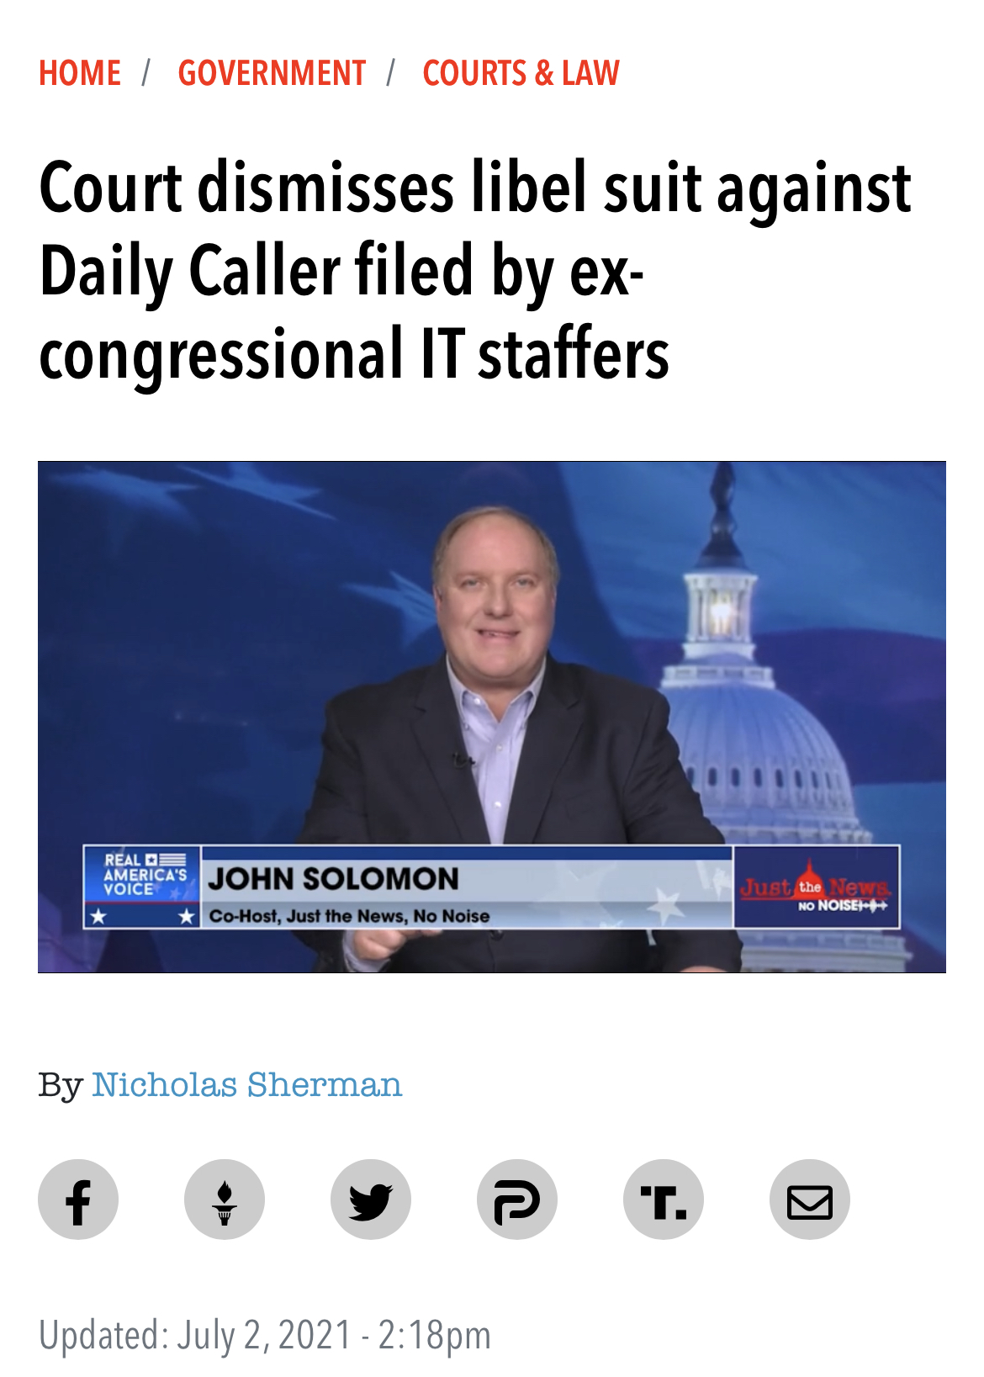Click the Co-Host, Just the News caption
This screenshot has width=984, height=1377.
point(349,915)
